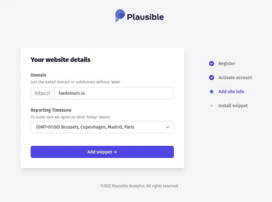The width and height of the screenshot is (272, 202).
Task: Click the https:// prefix box
Action: pyautogui.click(x=42, y=93)
